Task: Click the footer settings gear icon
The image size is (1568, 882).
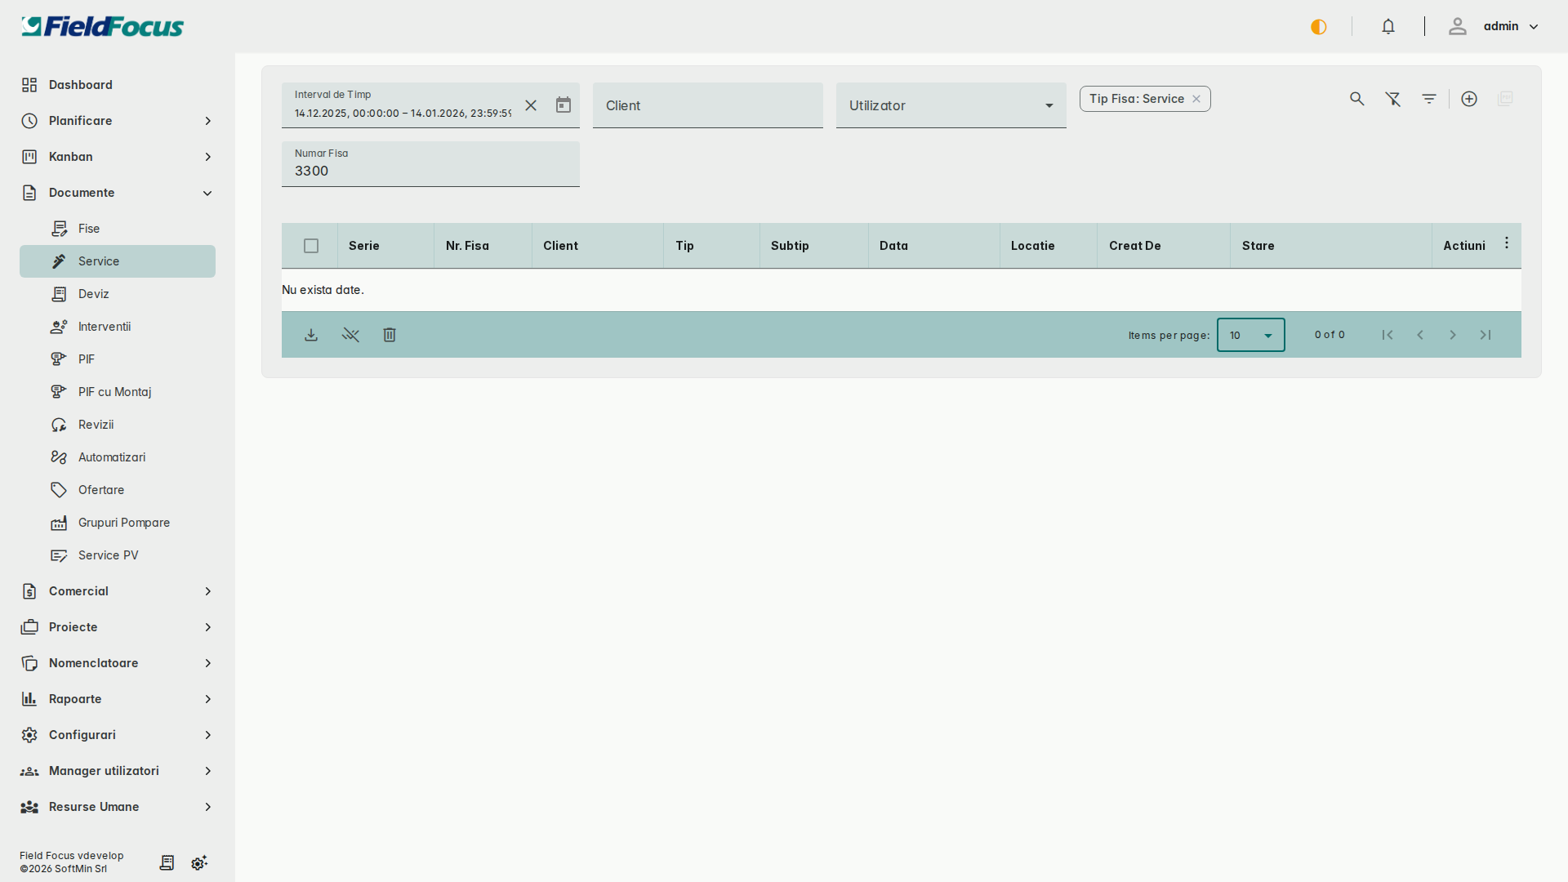Action: [199, 863]
